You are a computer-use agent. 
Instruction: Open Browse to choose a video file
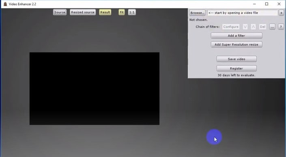tap(197, 13)
